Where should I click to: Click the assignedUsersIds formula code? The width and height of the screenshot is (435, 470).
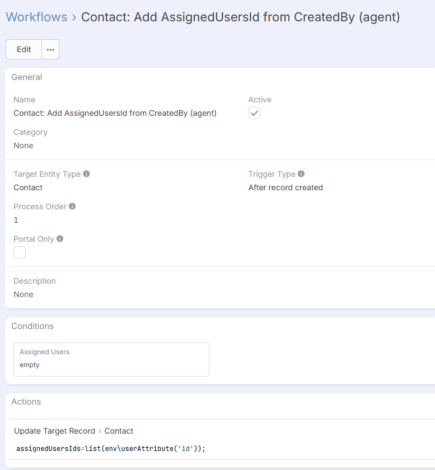coord(111,449)
